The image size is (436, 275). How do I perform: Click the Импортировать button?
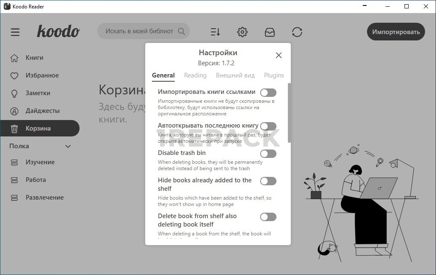pos(396,32)
